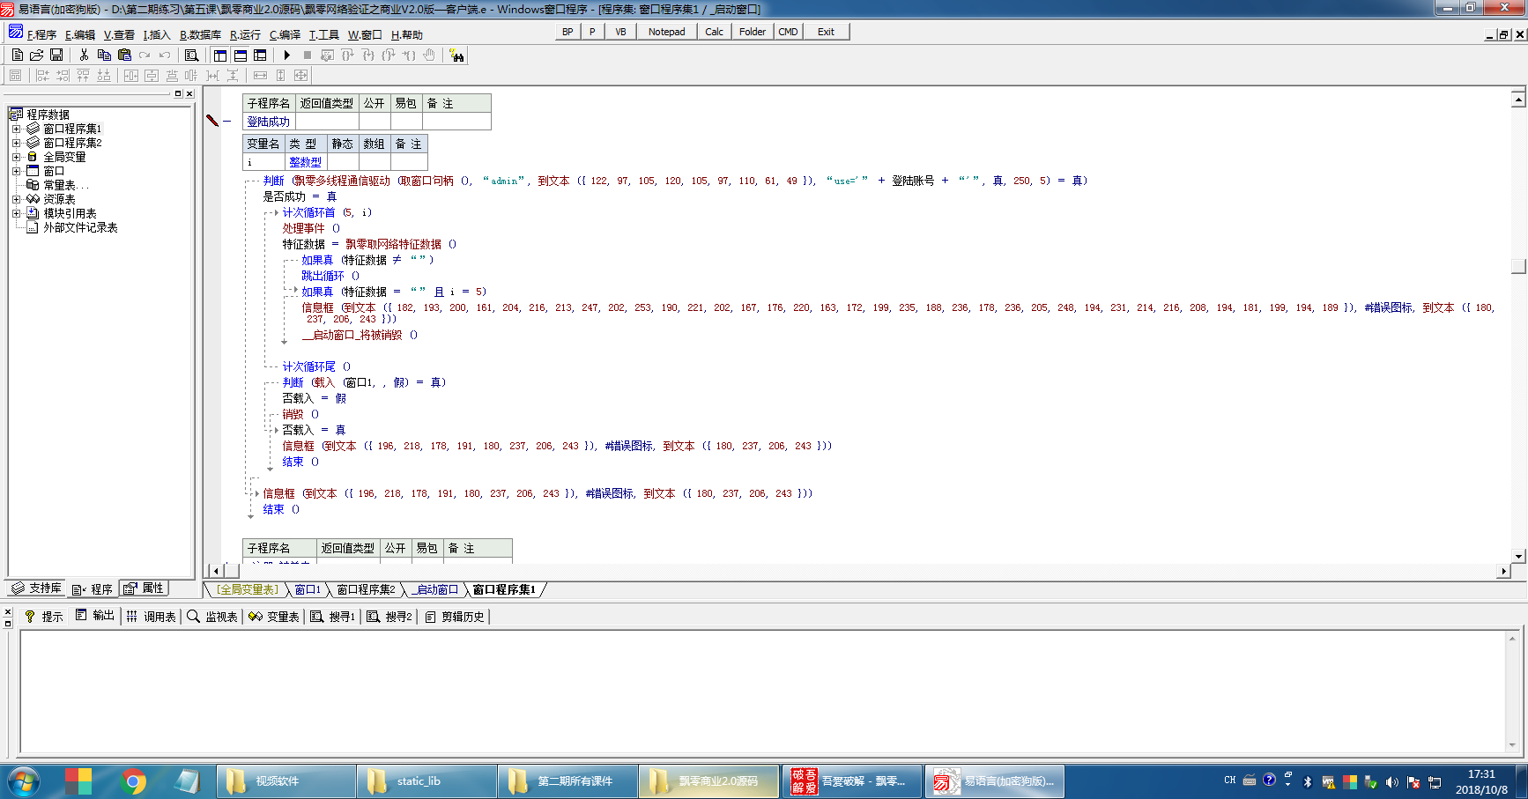This screenshot has height=799, width=1528.
Task: Run the program with the play arrow icon
Action: click(x=286, y=55)
